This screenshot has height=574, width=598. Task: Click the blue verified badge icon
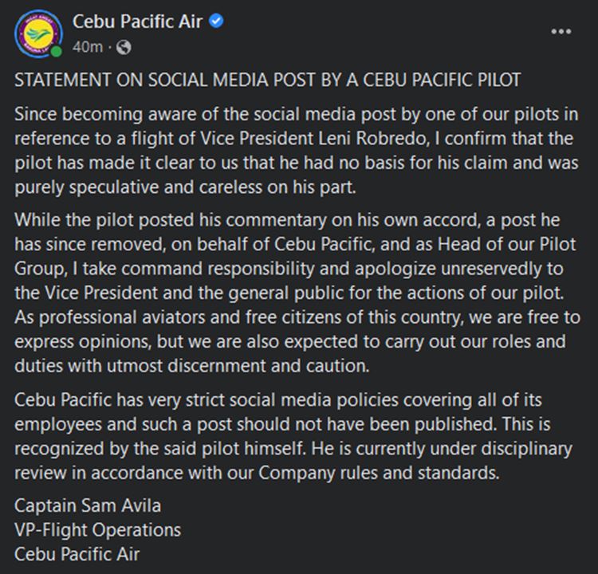click(x=215, y=22)
